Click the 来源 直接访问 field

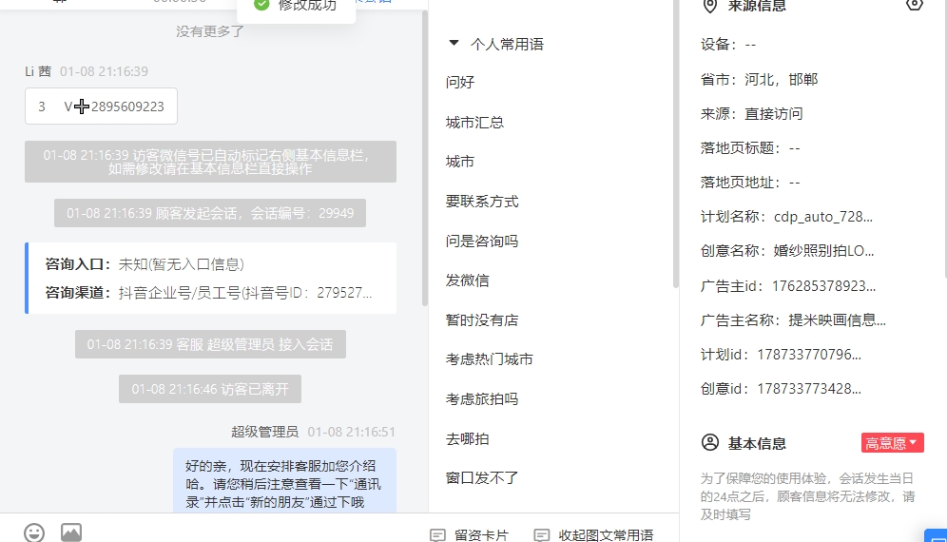[752, 113]
